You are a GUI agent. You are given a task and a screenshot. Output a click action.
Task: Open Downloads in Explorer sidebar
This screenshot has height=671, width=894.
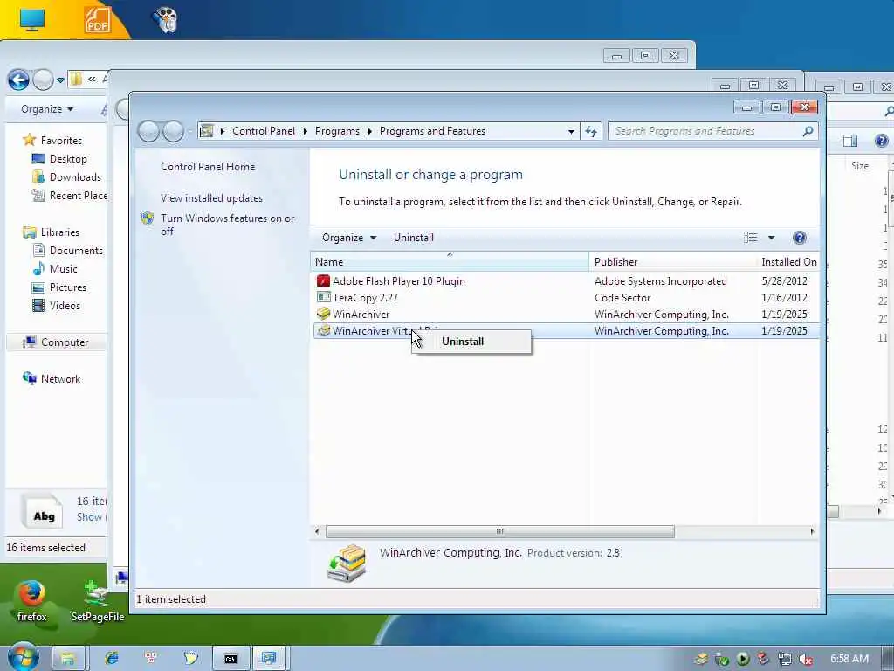pyautogui.click(x=75, y=176)
